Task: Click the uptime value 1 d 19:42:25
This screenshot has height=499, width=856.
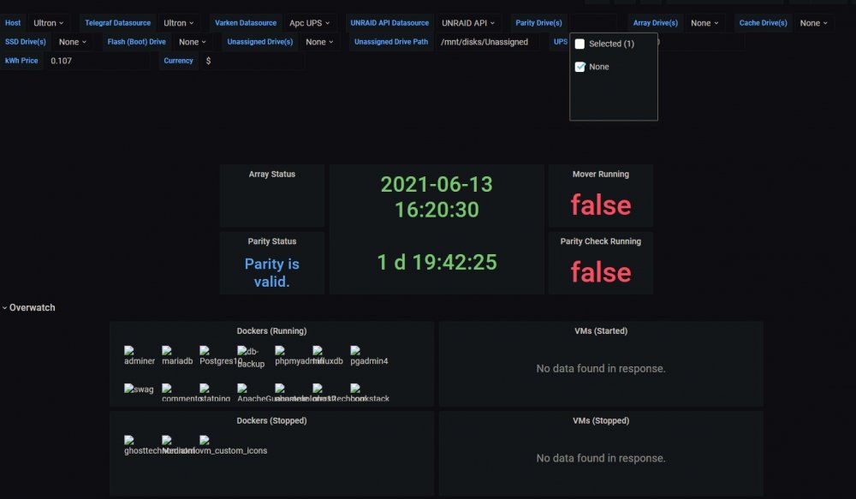Action: tap(437, 262)
